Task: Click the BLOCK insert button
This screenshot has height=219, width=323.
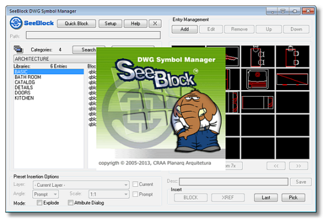Action: pyautogui.click(x=191, y=198)
